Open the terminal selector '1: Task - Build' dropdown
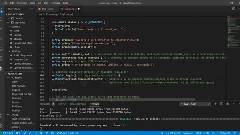240x135 pixels. 195,104
